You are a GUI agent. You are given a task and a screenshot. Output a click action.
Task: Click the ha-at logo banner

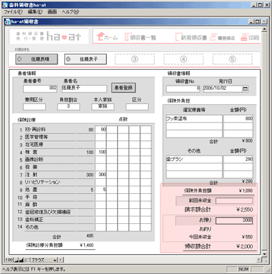coord(49,36)
